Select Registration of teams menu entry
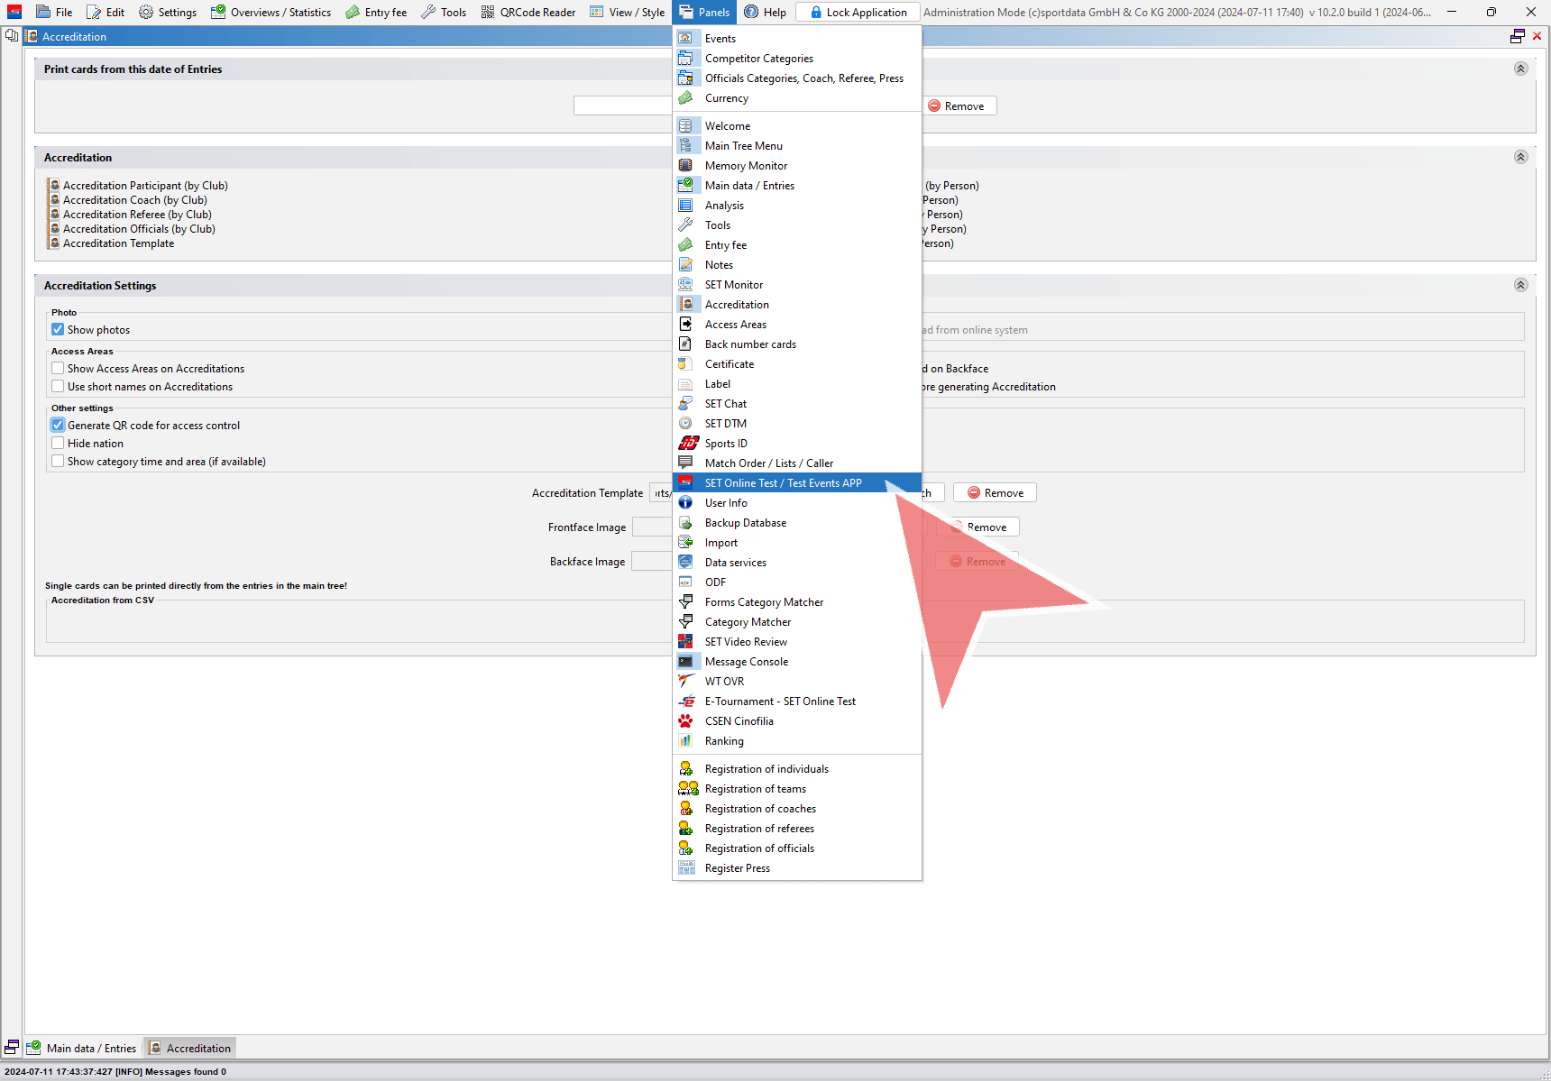Image resolution: width=1551 pixels, height=1082 pixels. point(755,789)
